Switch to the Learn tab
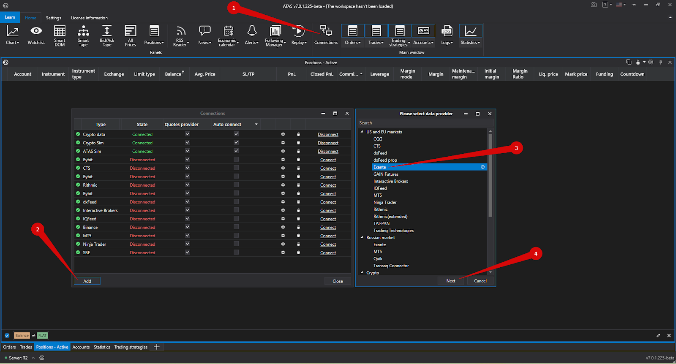Image resolution: width=676 pixels, height=364 pixels. [x=10, y=17]
